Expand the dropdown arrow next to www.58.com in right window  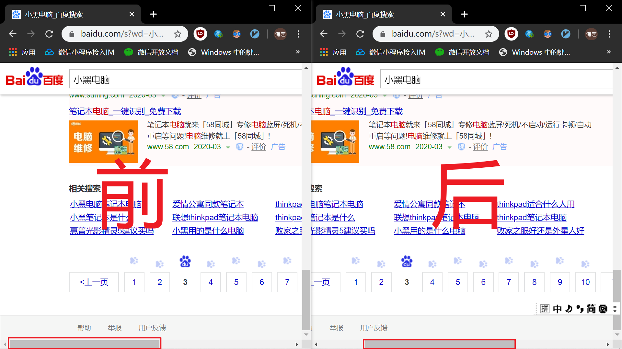click(450, 147)
